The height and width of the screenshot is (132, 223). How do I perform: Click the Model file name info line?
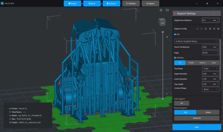click(25, 115)
